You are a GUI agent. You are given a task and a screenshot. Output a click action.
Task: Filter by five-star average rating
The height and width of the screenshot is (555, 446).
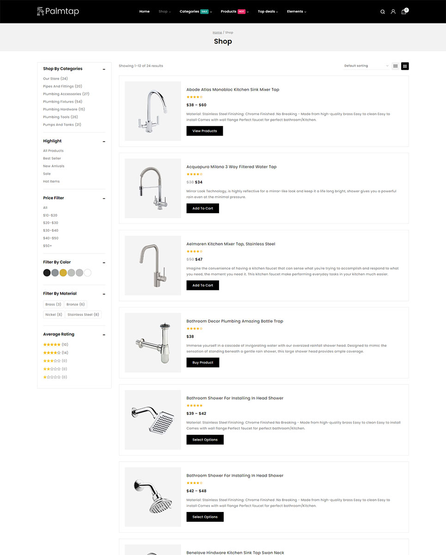(x=55, y=345)
